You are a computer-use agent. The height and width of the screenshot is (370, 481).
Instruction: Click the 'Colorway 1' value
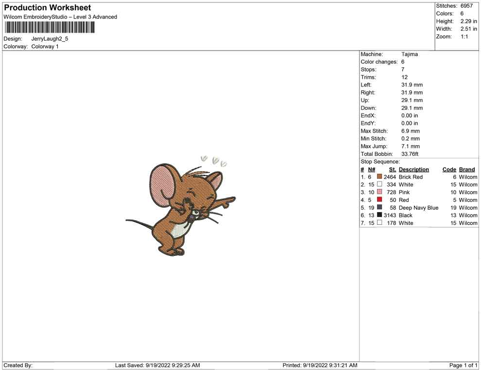(x=45, y=47)
